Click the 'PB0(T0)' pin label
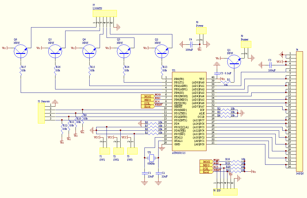The image size is (307, 198). click(179, 79)
